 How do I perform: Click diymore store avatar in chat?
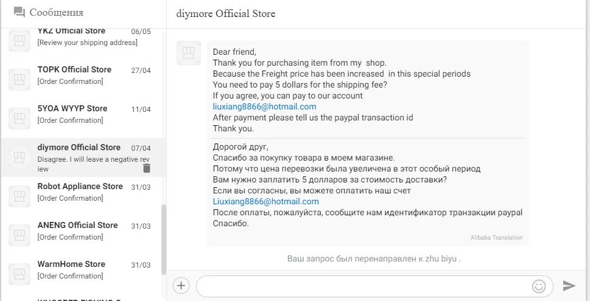coord(189,53)
